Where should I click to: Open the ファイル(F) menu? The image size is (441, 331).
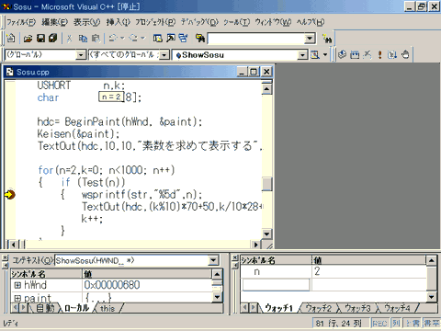pyautogui.click(x=21, y=22)
